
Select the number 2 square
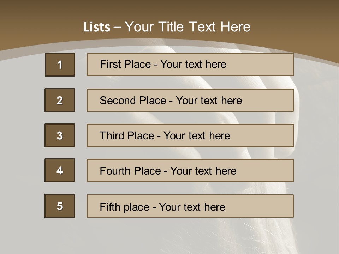60,100
